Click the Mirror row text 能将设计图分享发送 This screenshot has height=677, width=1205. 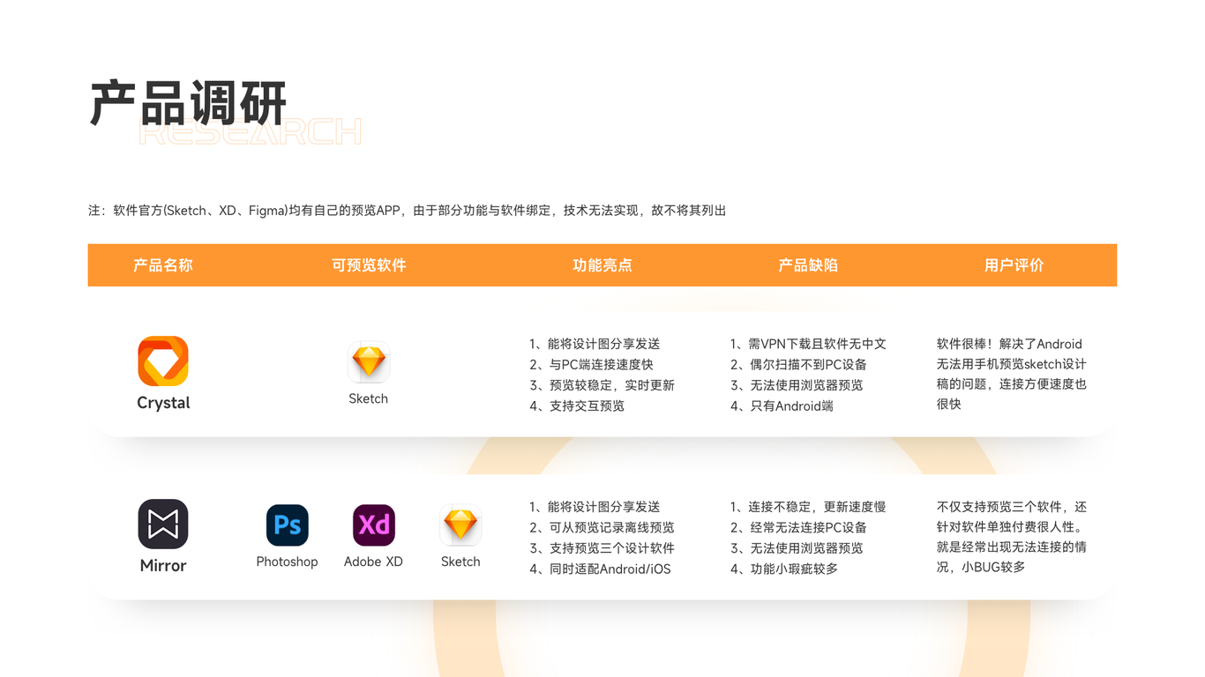coord(595,507)
